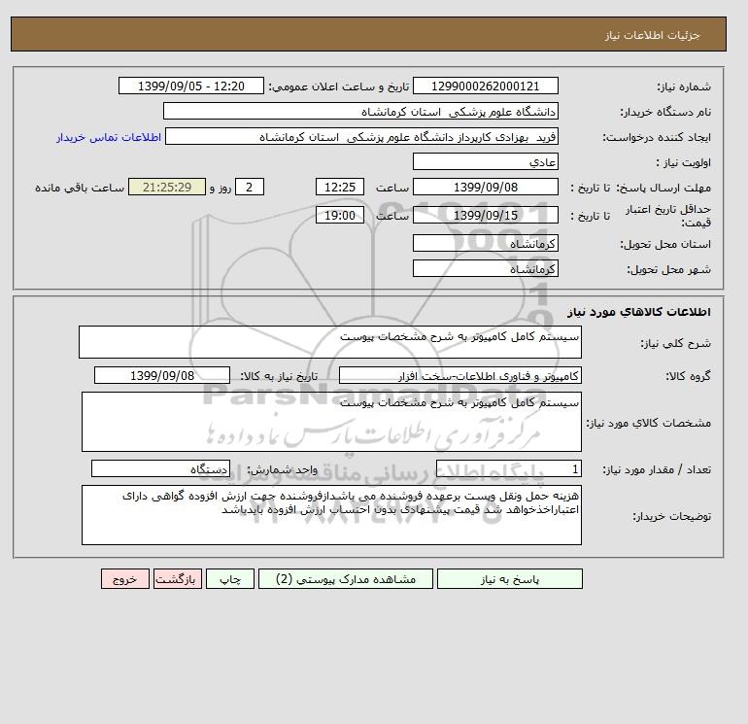Click the حداقل تاریخ اعتبار قیمت label

coord(668,216)
